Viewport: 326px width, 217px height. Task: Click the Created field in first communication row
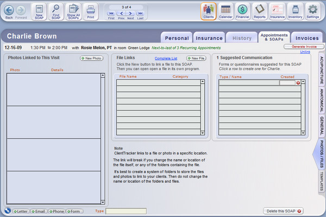pyautogui.click(x=287, y=83)
